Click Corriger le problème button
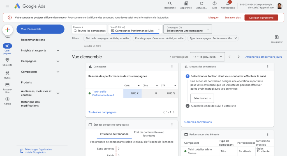287x156 pixels. tap(261, 18)
